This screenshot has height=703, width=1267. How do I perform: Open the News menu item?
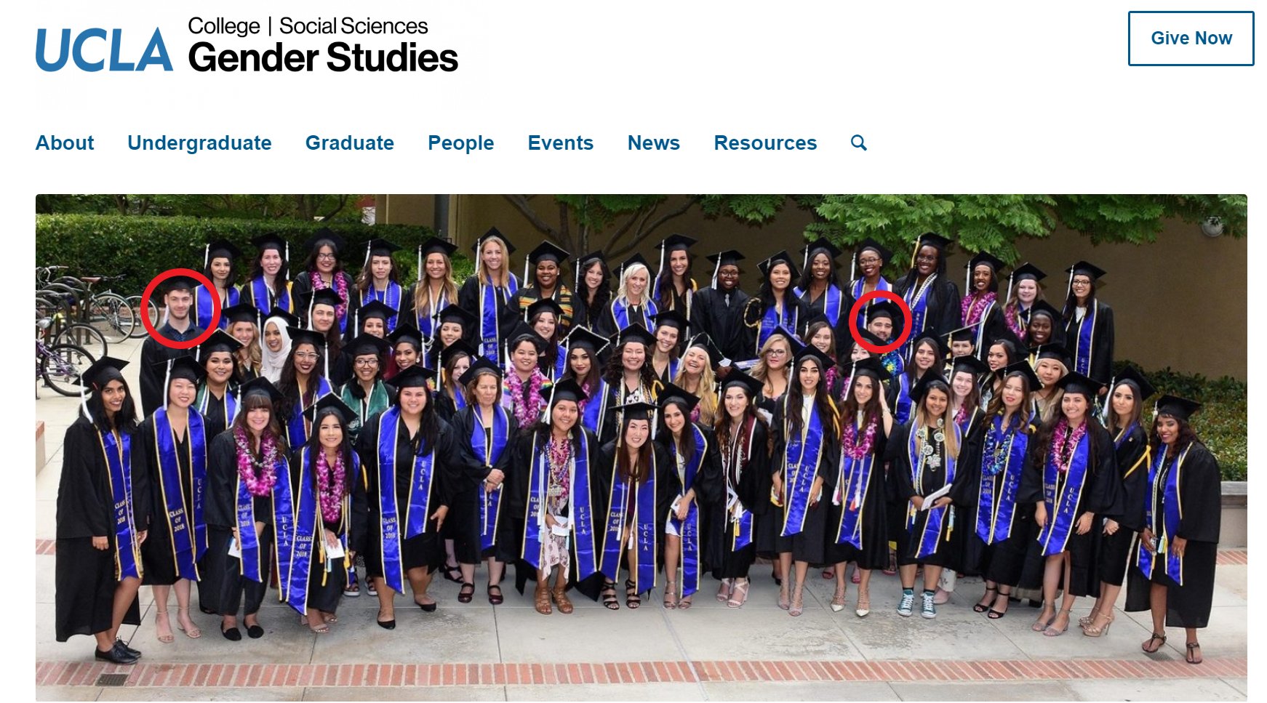pyautogui.click(x=654, y=142)
